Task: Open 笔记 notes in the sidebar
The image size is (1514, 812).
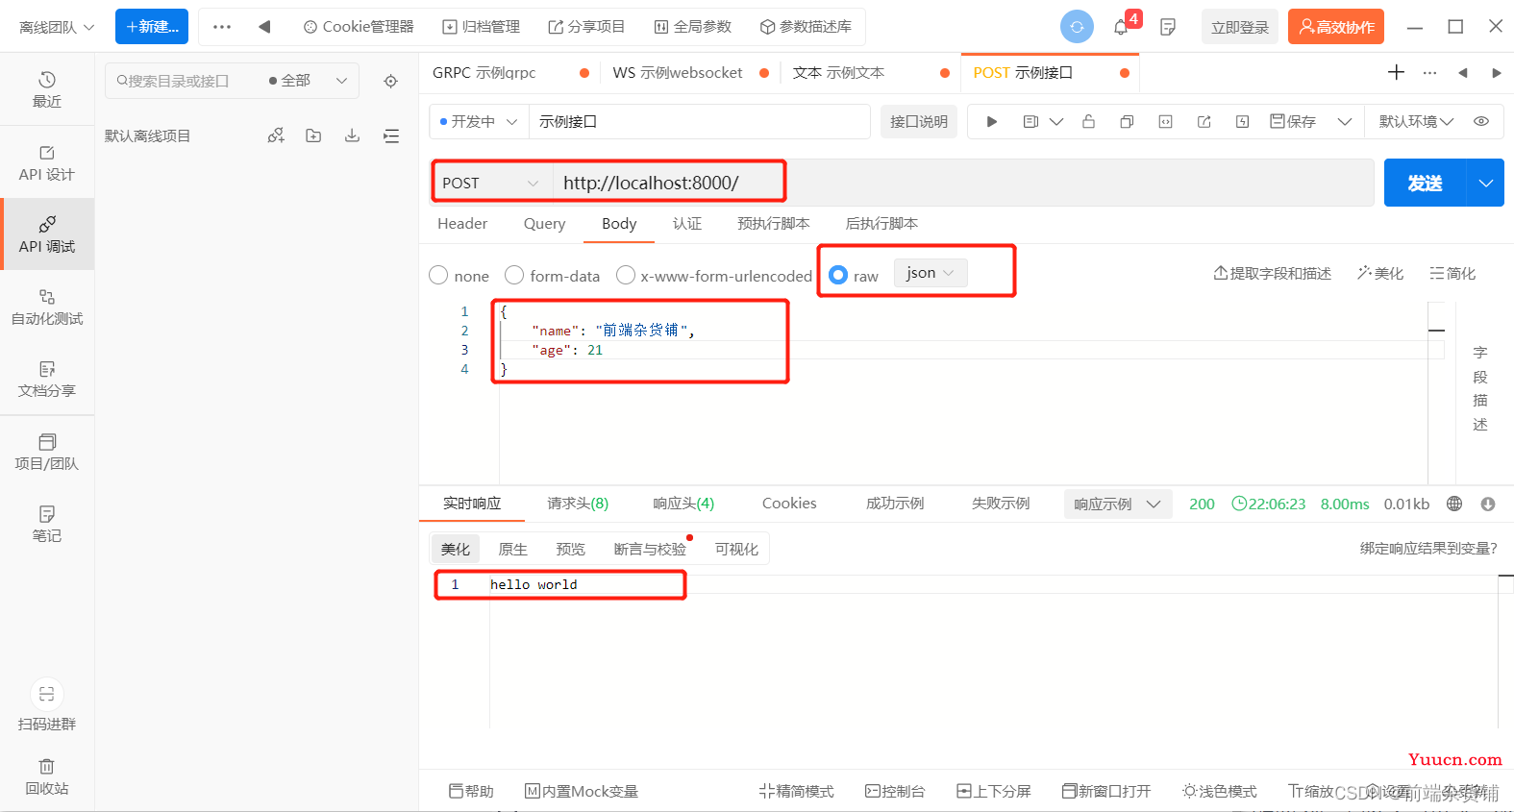Action: tap(47, 524)
